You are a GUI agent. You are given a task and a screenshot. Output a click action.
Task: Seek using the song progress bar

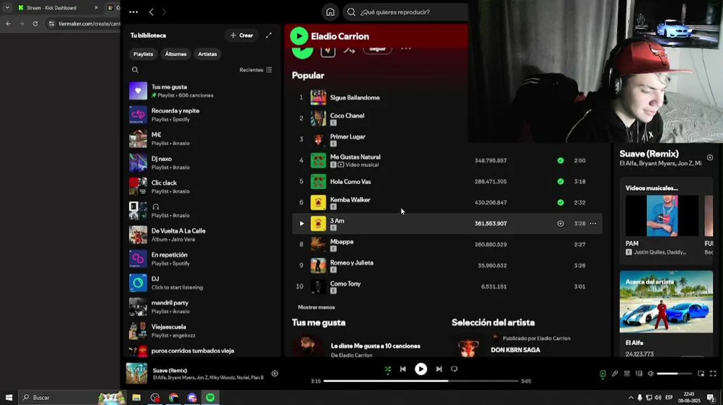[421, 381]
